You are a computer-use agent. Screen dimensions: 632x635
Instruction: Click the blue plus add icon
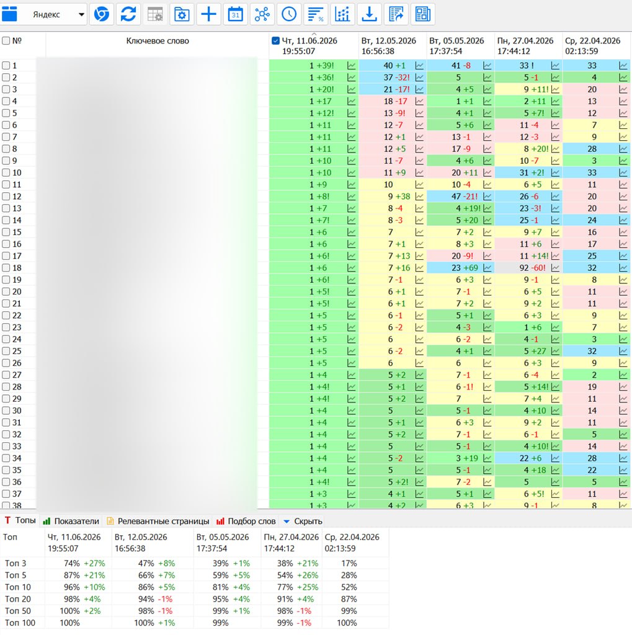pos(208,14)
